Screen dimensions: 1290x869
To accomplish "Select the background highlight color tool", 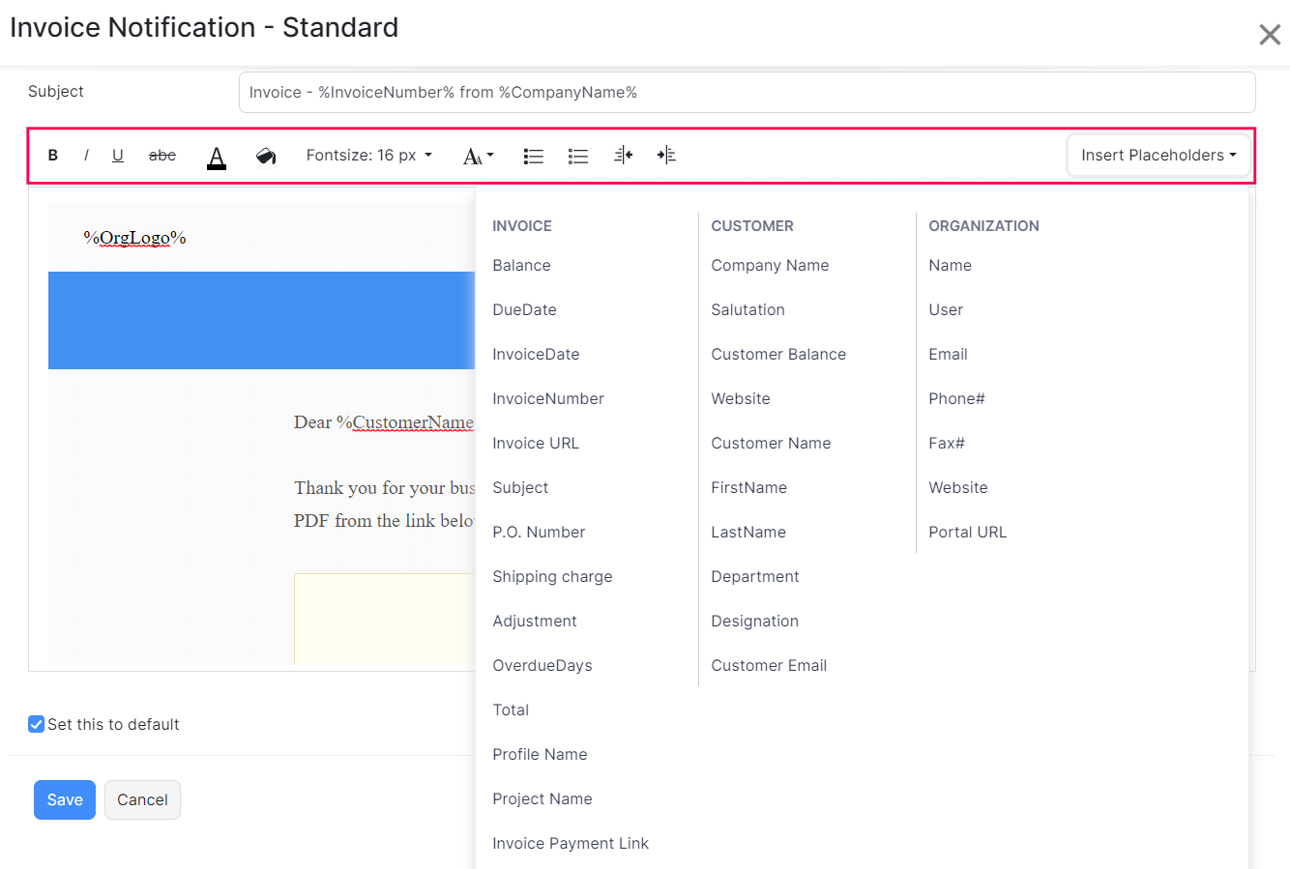I will point(266,155).
